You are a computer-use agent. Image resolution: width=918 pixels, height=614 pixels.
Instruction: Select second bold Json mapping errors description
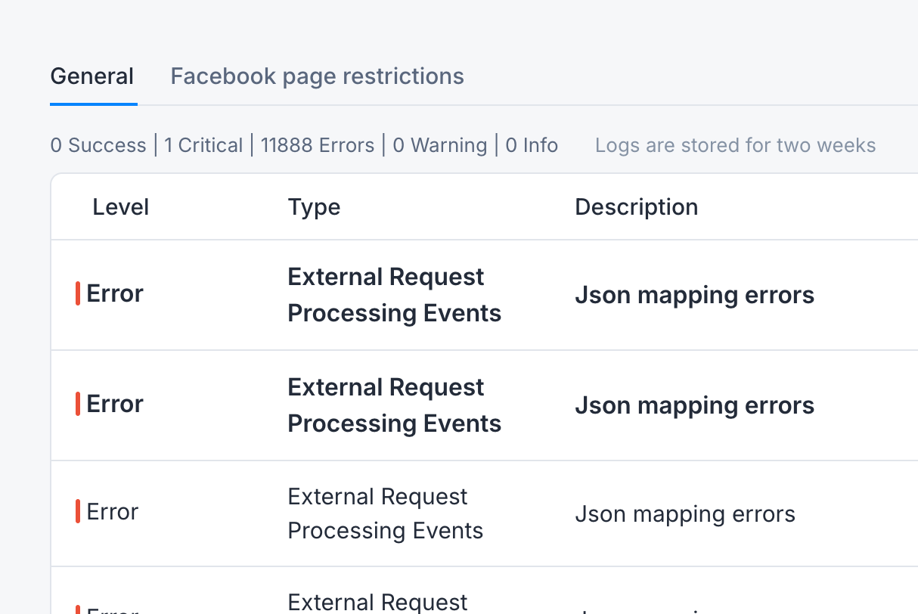coord(694,405)
